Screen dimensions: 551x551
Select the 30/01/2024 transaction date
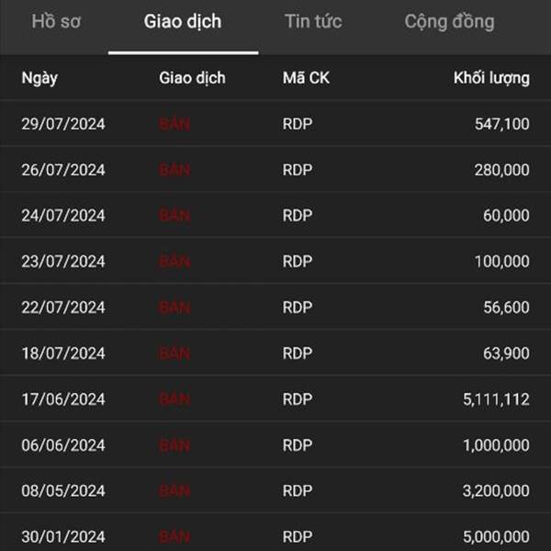[x=63, y=537]
